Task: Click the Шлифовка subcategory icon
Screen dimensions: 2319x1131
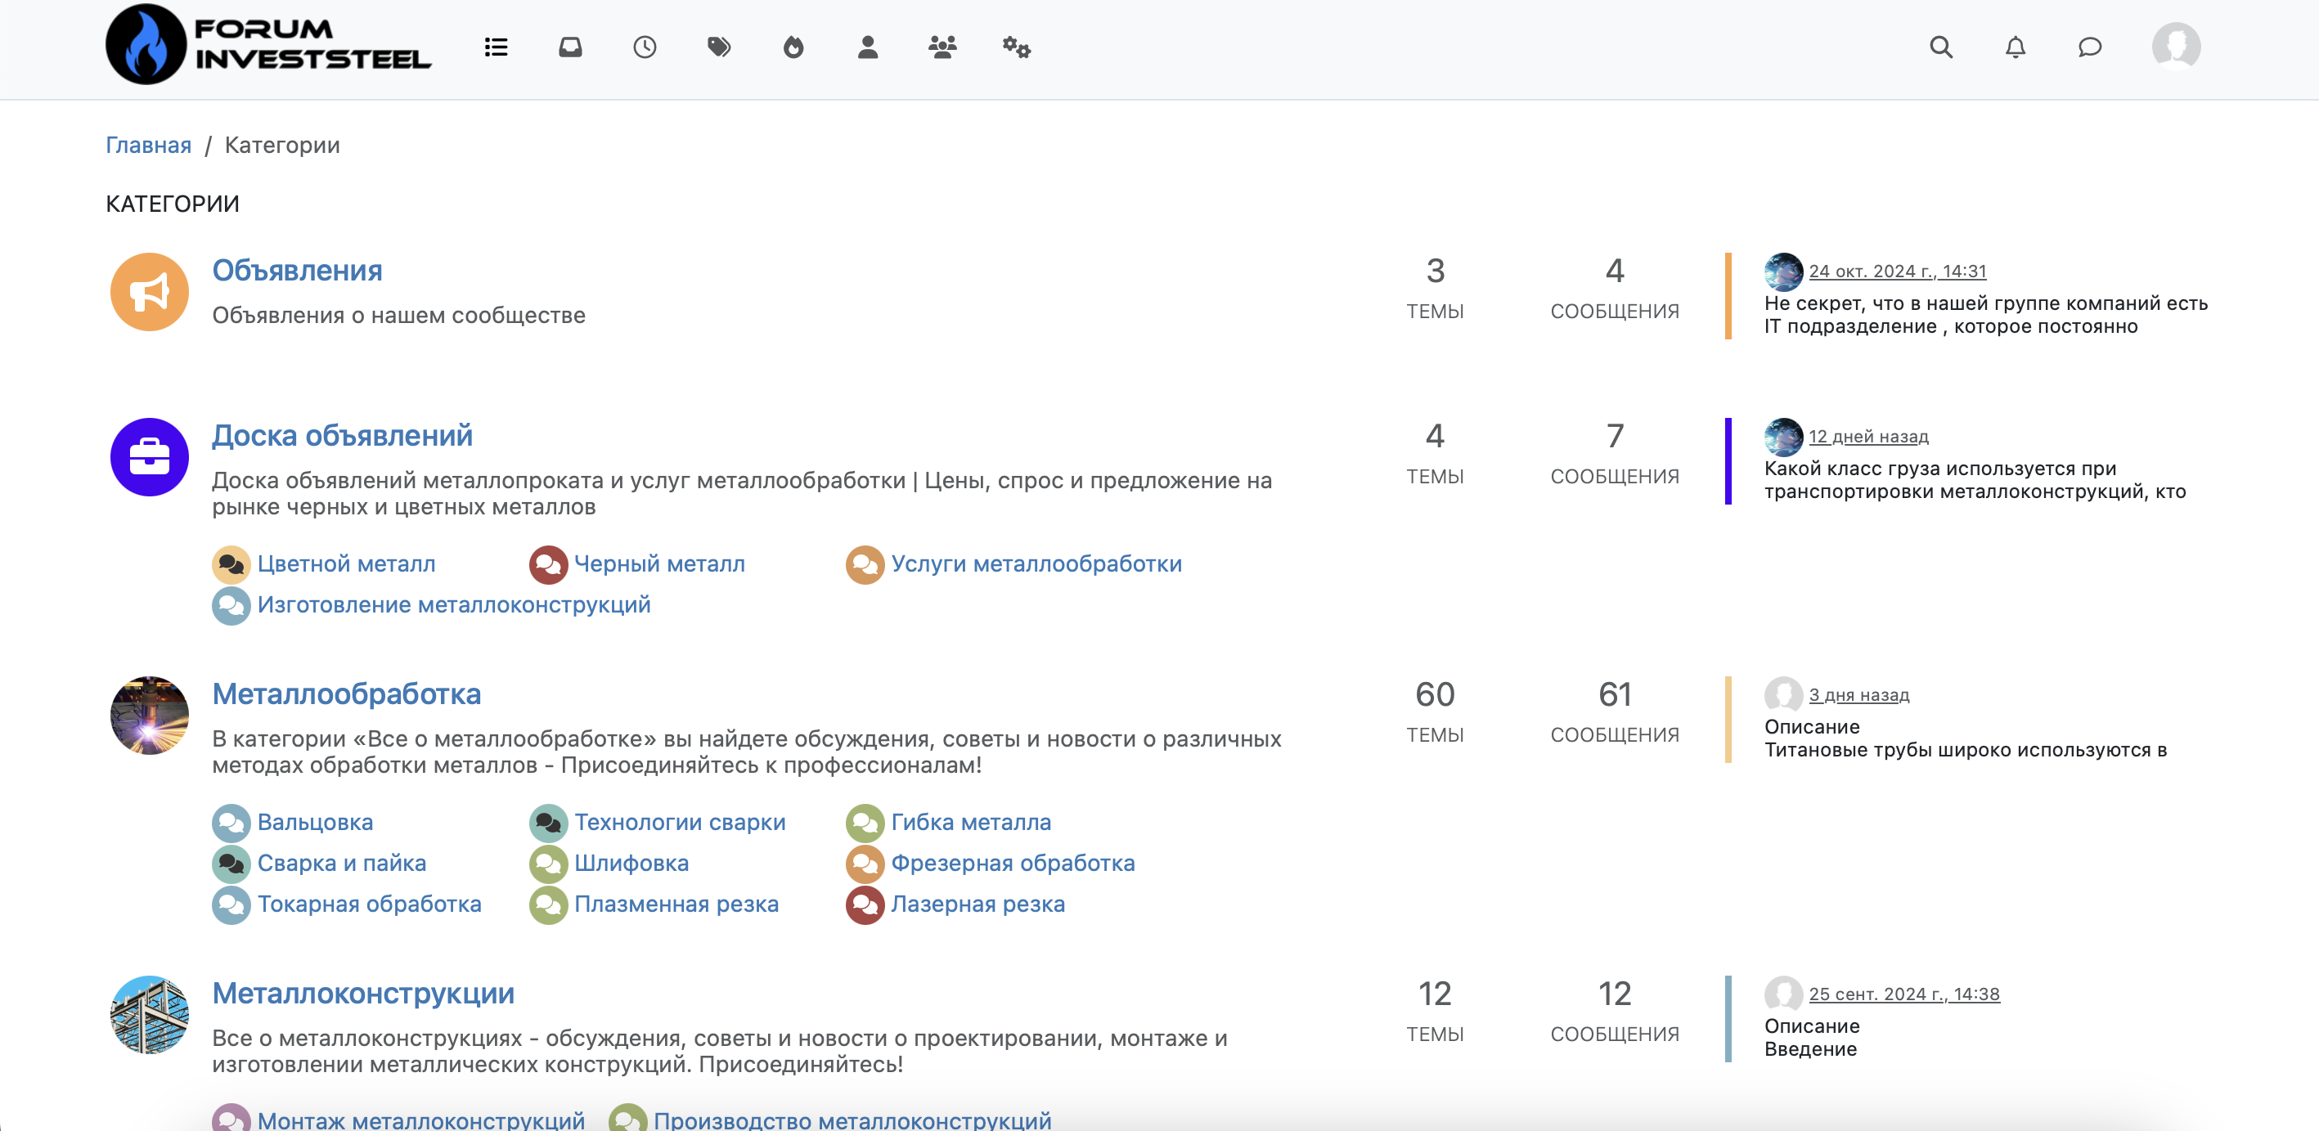Action: [x=548, y=864]
